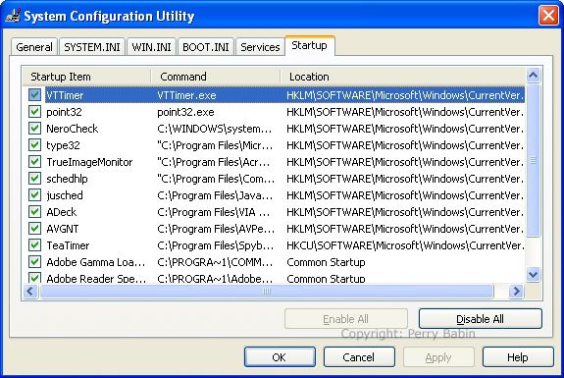This screenshot has height=378, width=564.
Task: Select the point32 row name
Action: click(64, 112)
